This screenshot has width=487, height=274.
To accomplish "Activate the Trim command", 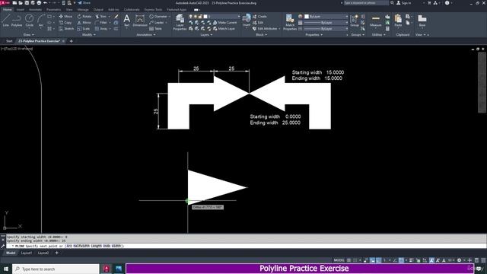I will (x=101, y=16).
